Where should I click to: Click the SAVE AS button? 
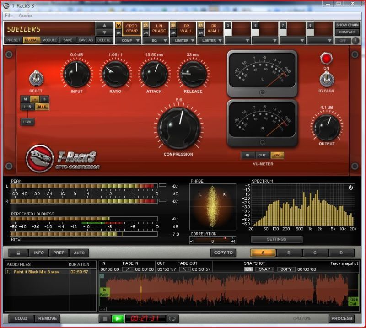[86, 40]
